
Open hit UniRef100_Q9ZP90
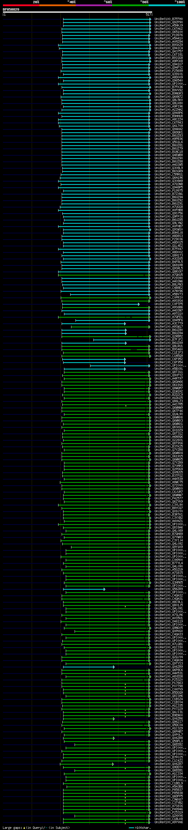click(x=168, y=22)
